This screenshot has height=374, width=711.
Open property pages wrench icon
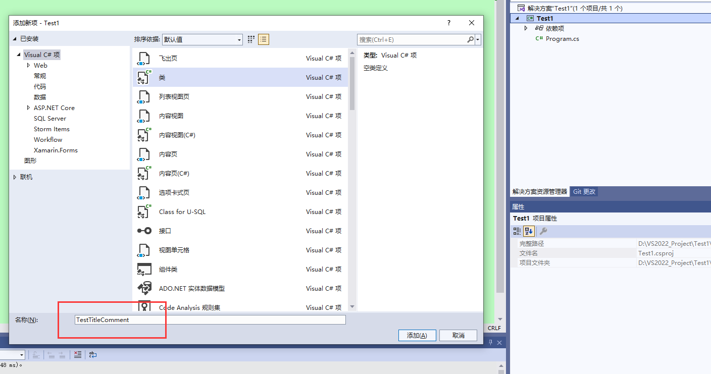coord(543,231)
